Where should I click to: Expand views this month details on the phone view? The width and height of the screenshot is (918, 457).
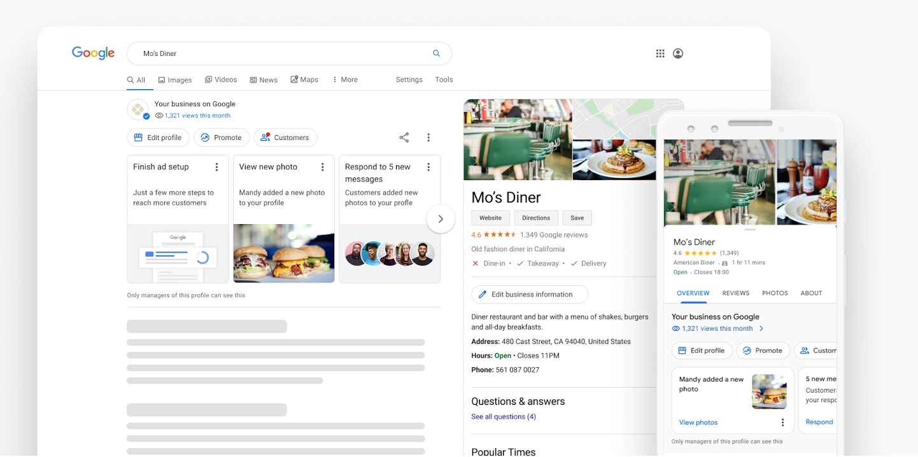(x=760, y=328)
